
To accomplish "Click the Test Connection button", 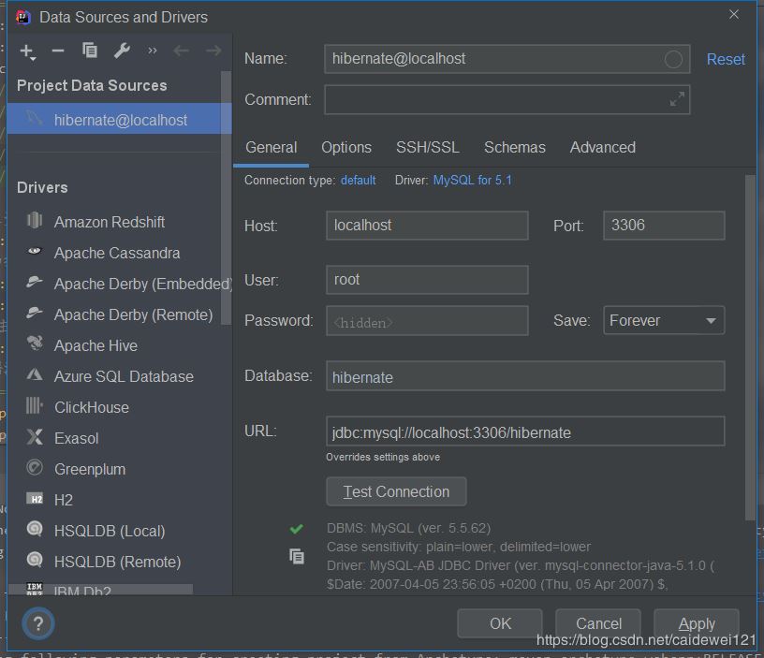I will pyautogui.click(x=396, y=491).
